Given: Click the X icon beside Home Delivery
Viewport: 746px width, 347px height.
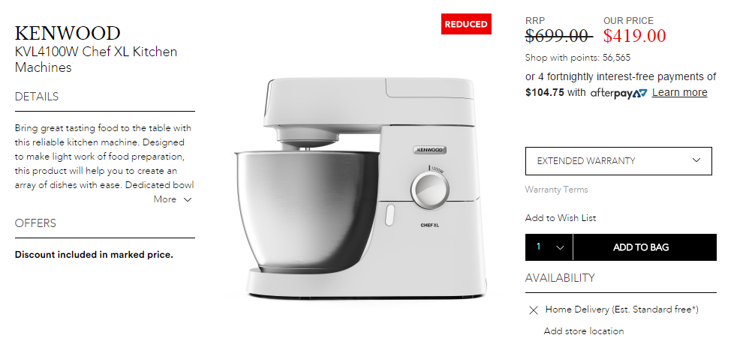Looking at the screenshot, I should point(534,310).
